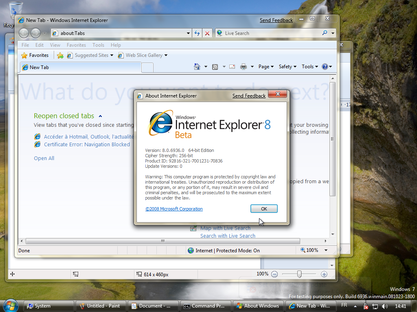Click the Back navigation arrow button
Image resolution: width=417 pixels, height=312 pixels.
[x=24, y=33]
